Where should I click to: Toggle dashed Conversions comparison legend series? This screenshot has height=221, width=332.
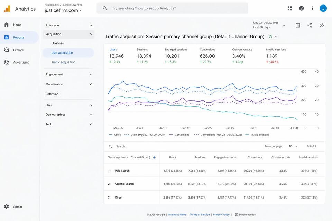(x=218, y=135)
